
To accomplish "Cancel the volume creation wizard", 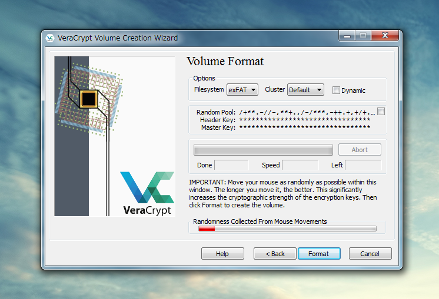I will (370, 253).
